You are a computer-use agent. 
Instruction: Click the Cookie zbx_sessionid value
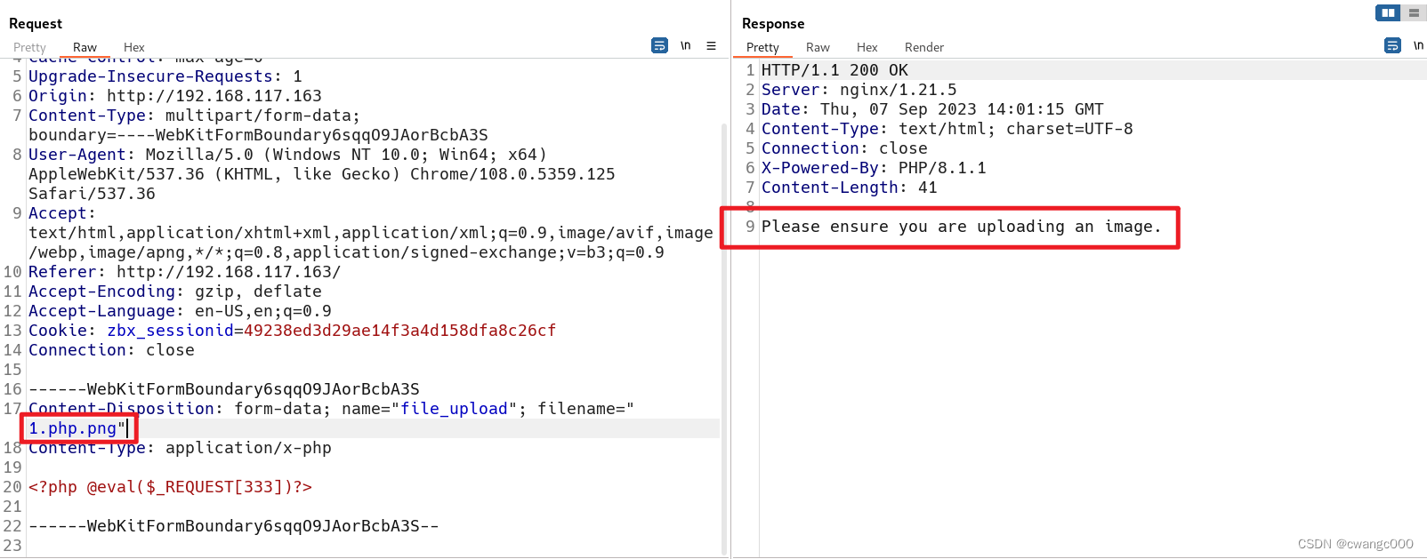pos(399,331)
